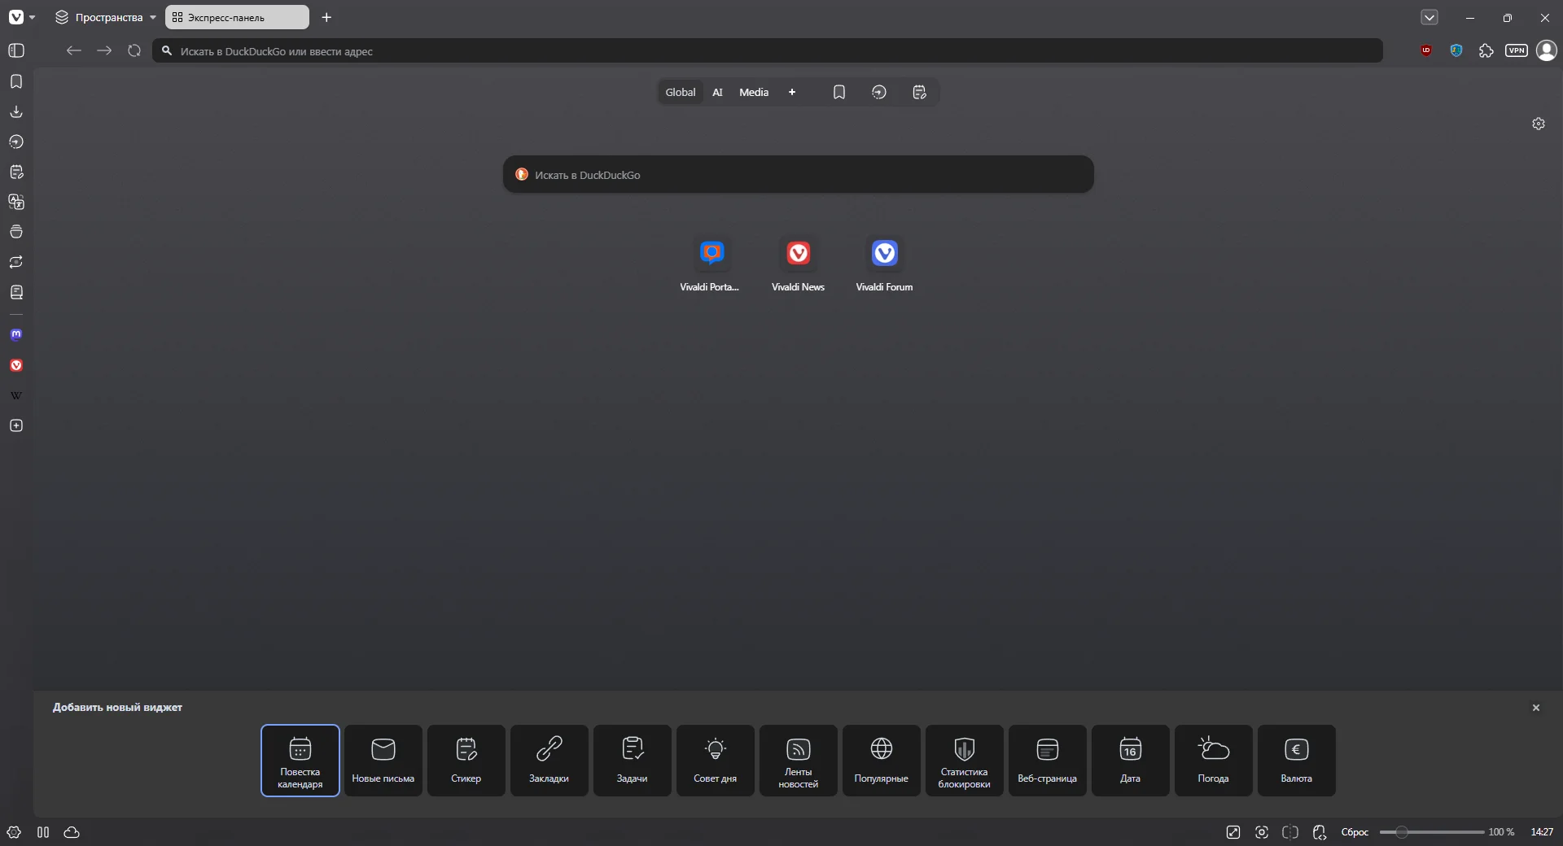
Task: Add the Задачи widget
Action: (x=633, y=761)
